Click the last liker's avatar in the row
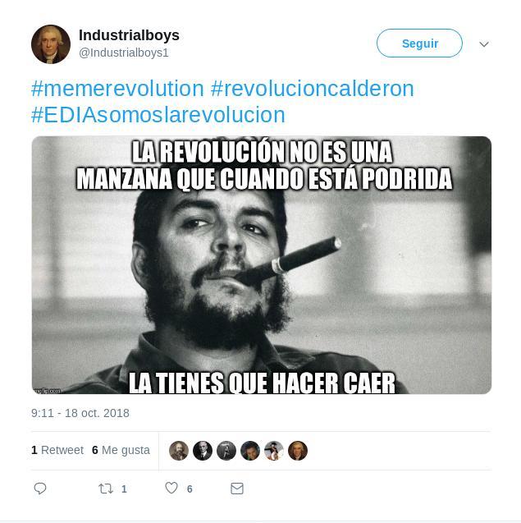Viewport: 521px width, 523px height. pyautogui.click(x=298, y=451)
